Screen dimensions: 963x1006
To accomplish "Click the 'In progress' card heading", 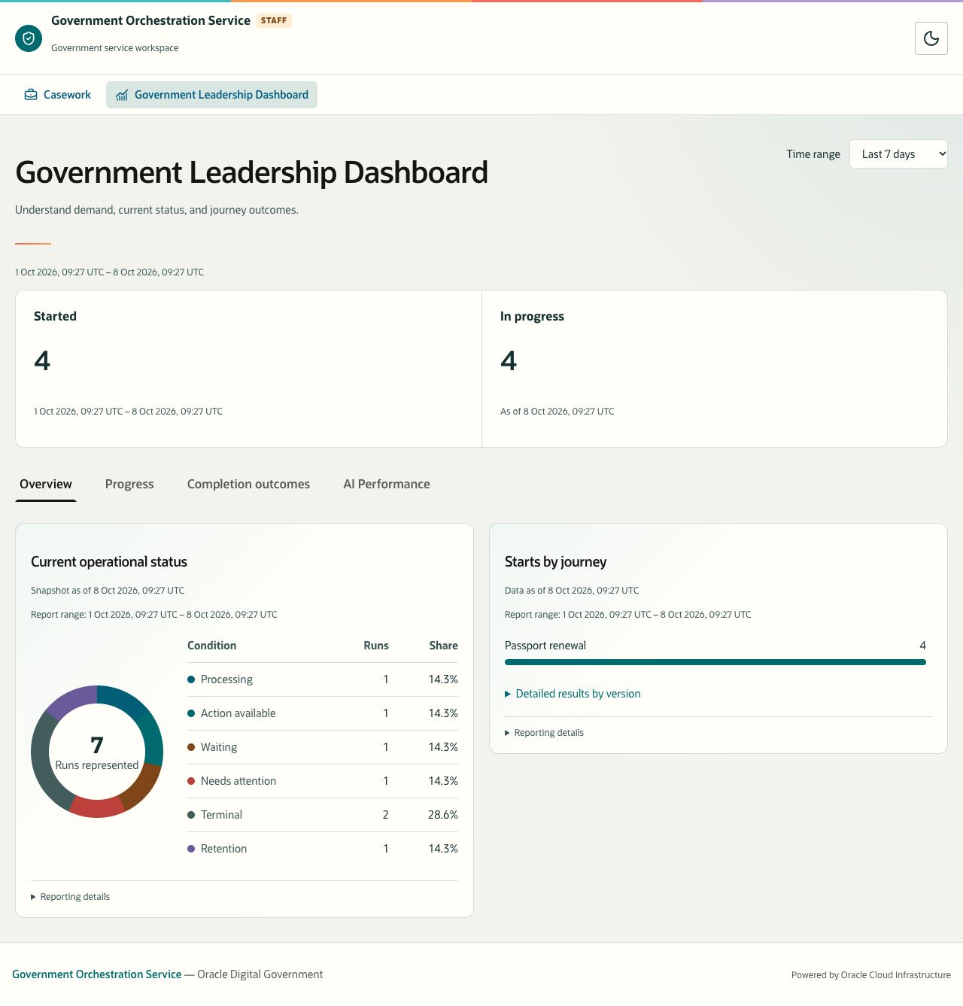I will pos(532,317).
